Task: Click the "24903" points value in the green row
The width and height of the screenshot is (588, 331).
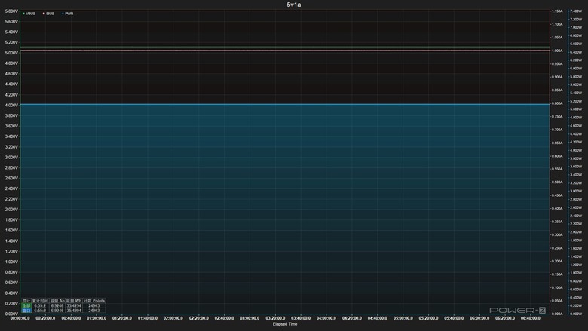Action: click(x=93, y=305)
